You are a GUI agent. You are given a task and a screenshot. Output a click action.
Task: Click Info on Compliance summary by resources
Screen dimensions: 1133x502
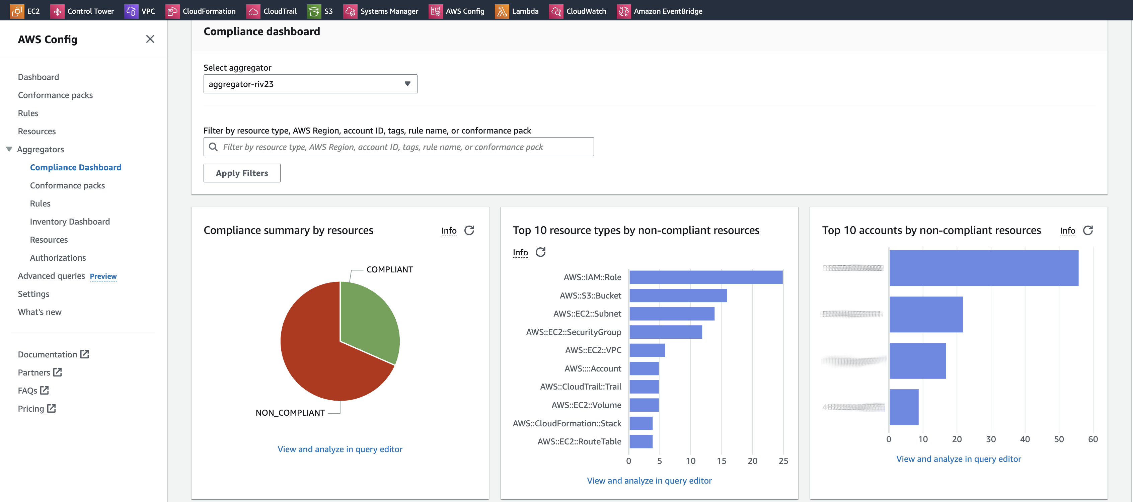coord(449,230)
